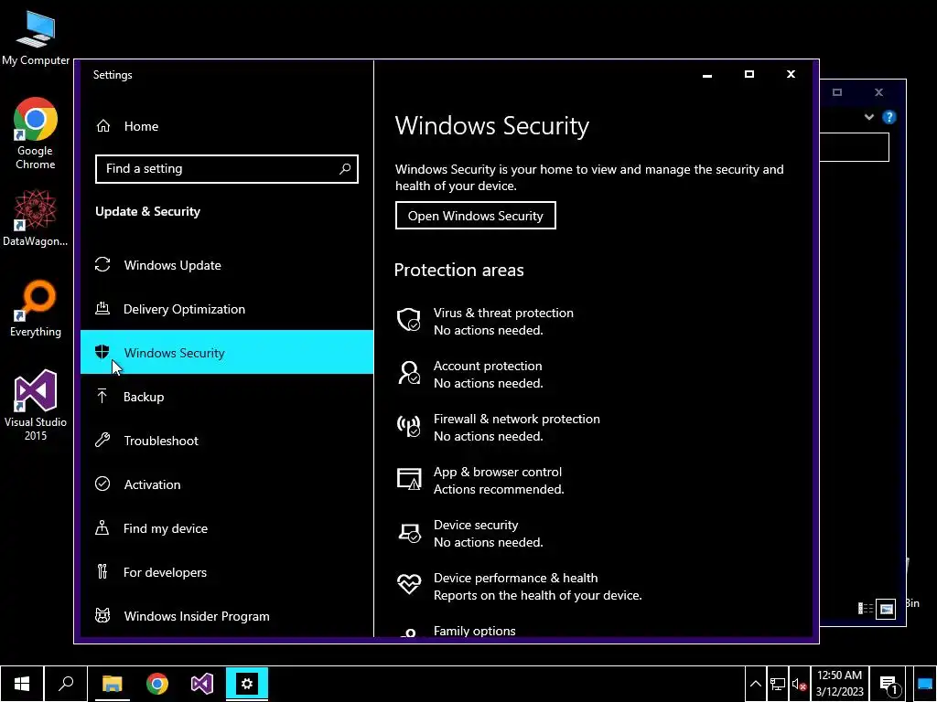Open the Troubleshoot page
This screenshot has width=937, height=702.
tap(227, 441)
